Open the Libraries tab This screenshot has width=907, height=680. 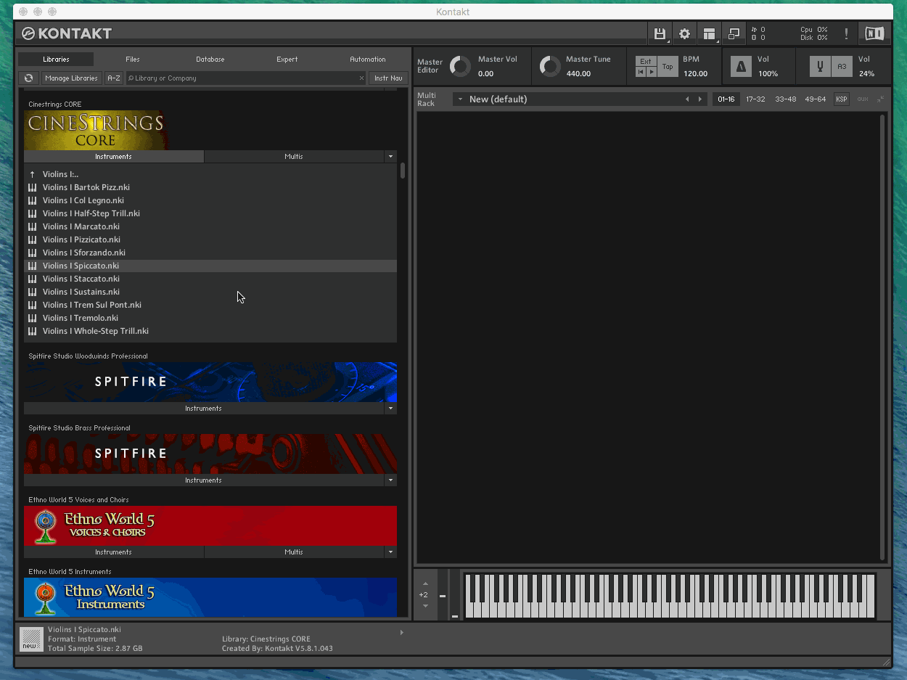click(x=56, y=60)
